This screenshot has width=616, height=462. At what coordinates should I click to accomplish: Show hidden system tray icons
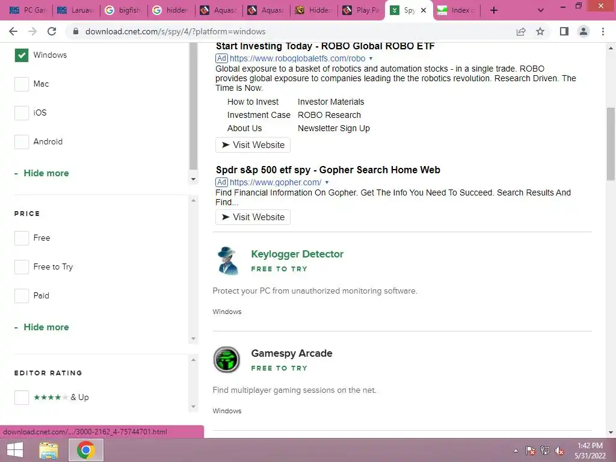tap(516, 451)
